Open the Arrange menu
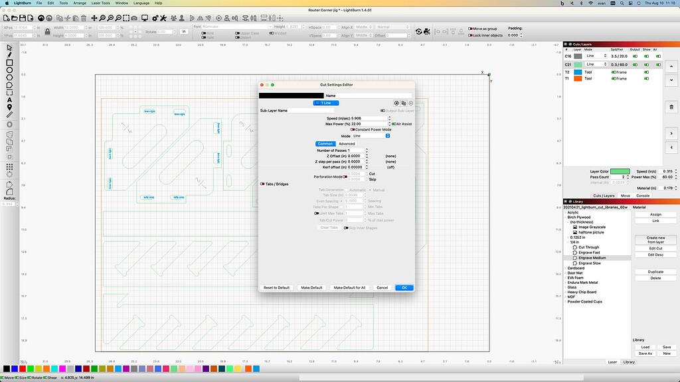The image size is (680, 382). [80, 3]
